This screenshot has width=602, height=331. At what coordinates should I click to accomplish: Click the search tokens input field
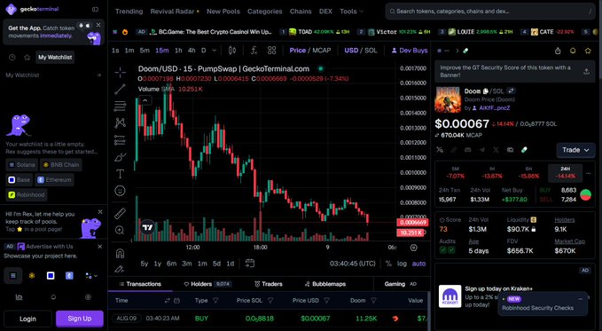490,12
